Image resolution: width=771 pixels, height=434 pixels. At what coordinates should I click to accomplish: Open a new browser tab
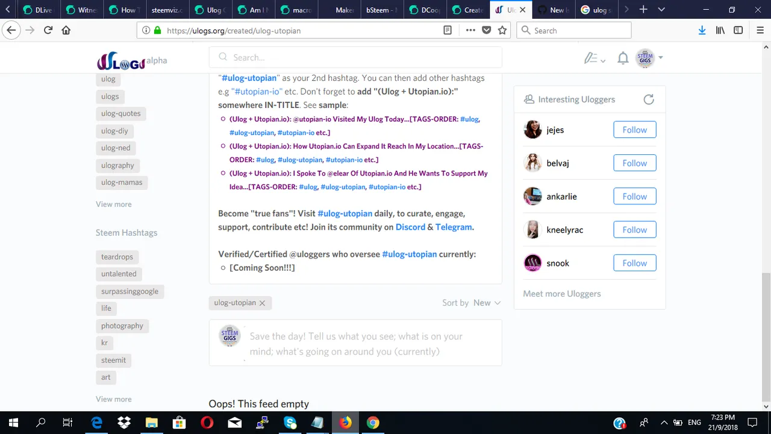[x=643, y=10]
